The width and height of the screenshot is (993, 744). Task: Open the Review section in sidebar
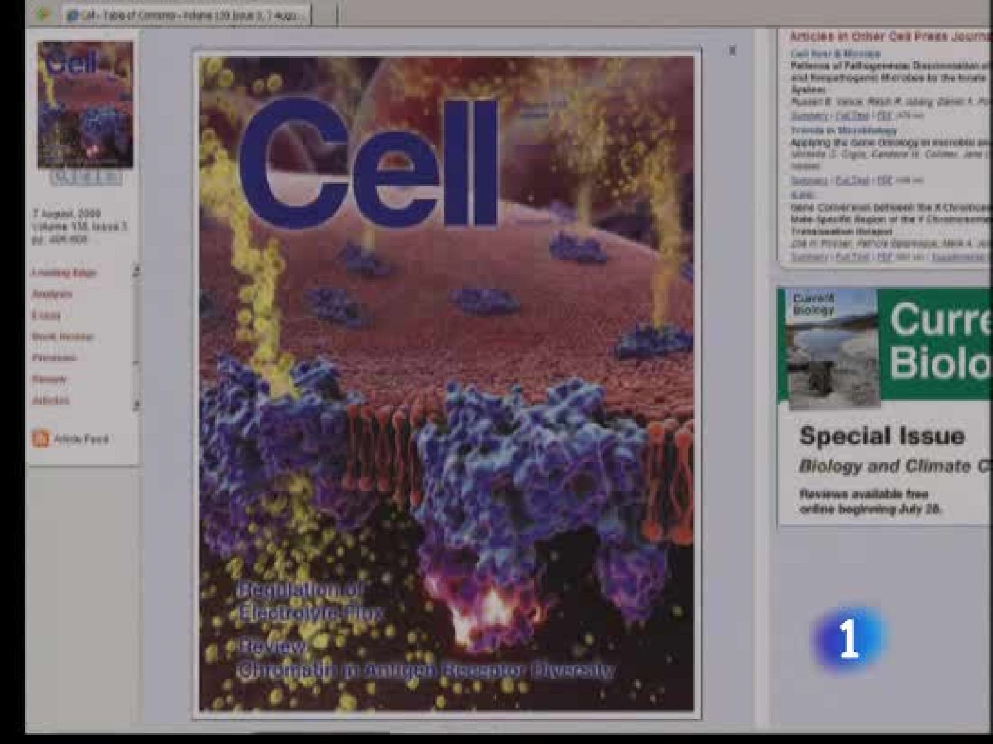pos(49,379)
